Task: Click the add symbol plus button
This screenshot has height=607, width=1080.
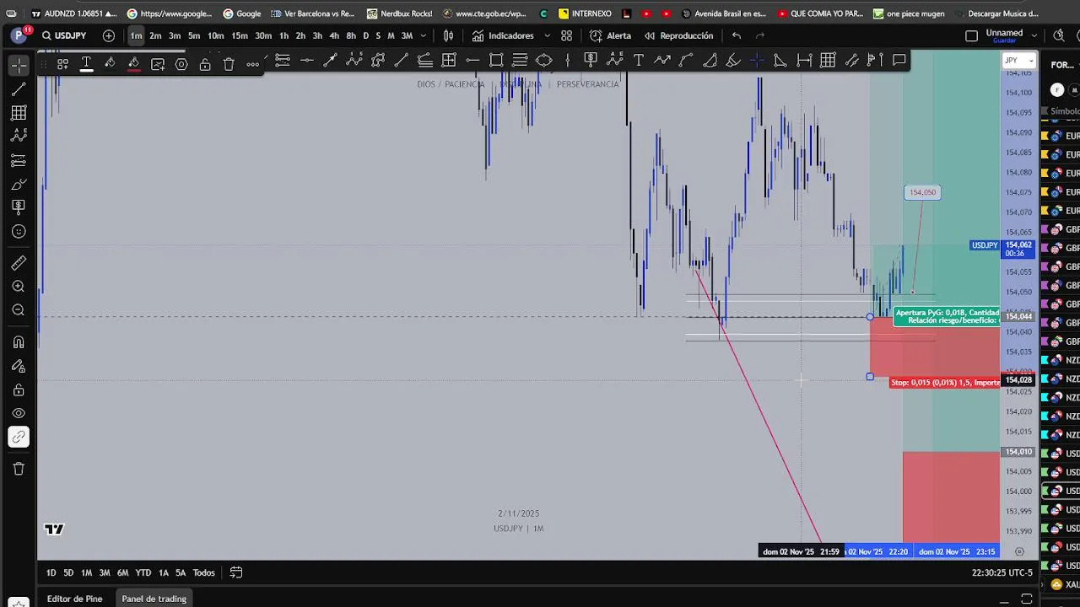Action: coord(109,35)
